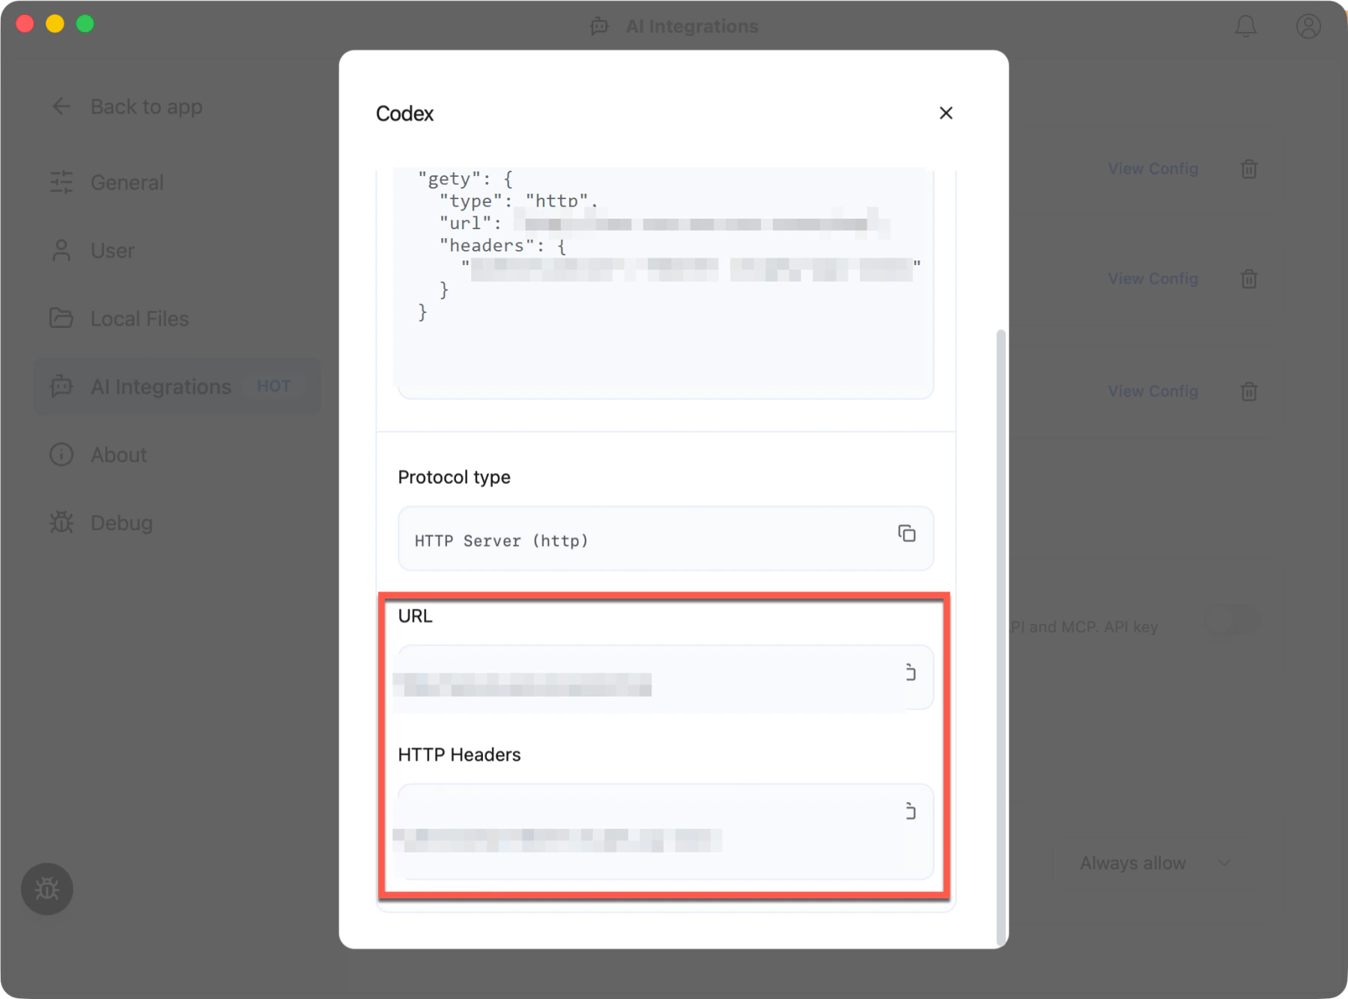Click the first View Config link
Viewport: 1348px width, 999px height.
click(x=1153, y=168)
